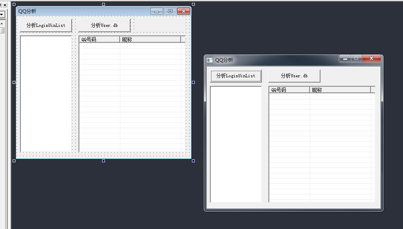Click the right-middle resize handle of designer form
This screenshot has height=229, width=403.
click(x=193, y=82)
